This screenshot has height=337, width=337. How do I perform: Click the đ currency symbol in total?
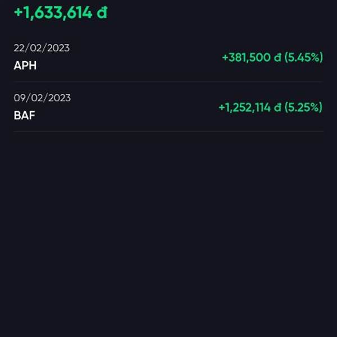pos(102,12)
